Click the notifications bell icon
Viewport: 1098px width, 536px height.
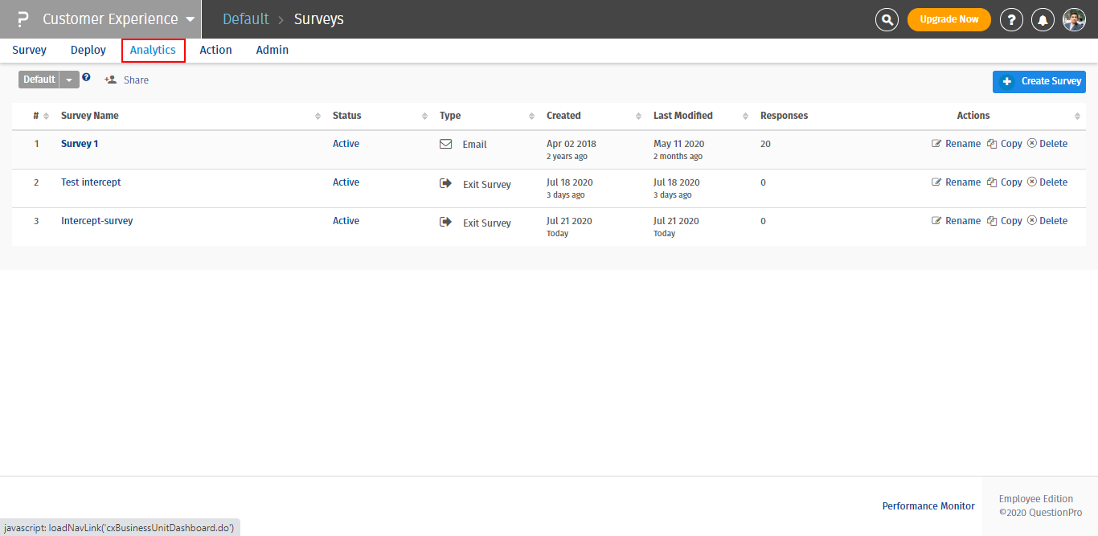(1043, 18)
